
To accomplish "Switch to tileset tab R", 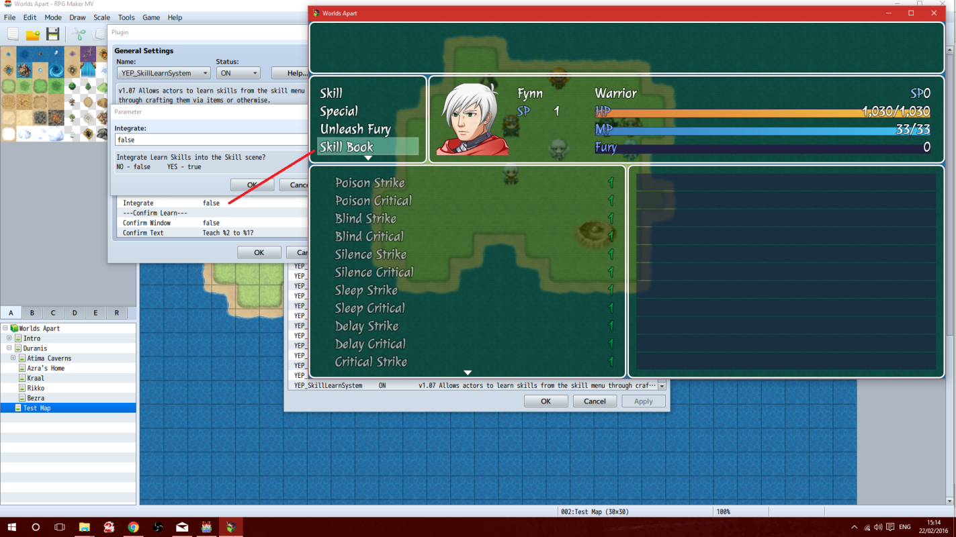I will [117, 313].
